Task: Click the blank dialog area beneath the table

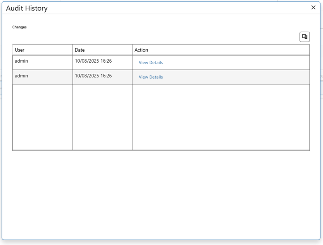Action: (x=161, y=193)
